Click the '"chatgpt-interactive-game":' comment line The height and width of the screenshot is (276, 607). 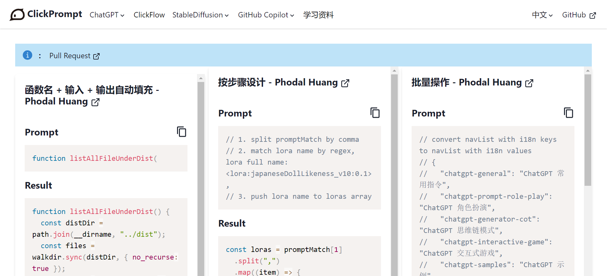[486, 242]
